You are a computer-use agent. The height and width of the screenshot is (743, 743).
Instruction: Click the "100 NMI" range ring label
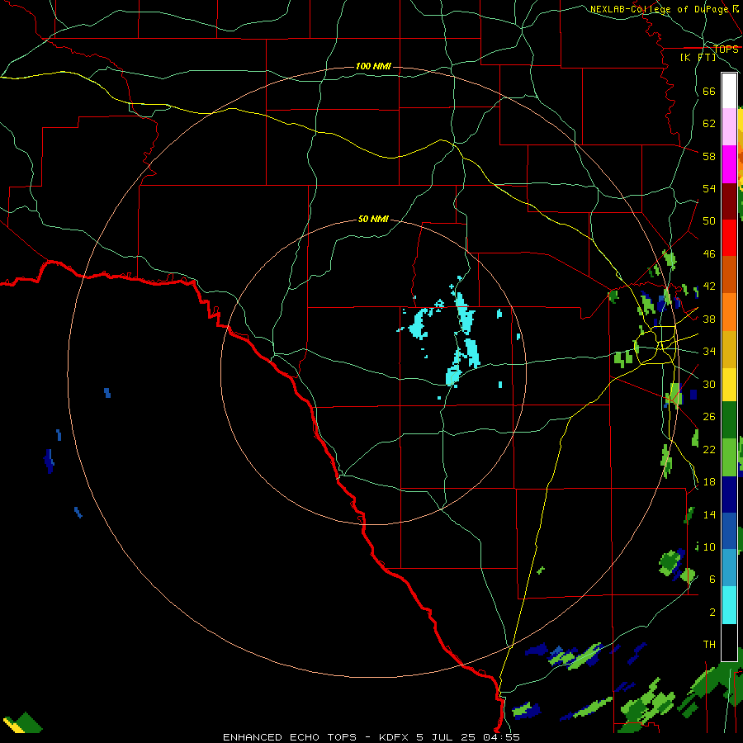[x=373, y=66]
